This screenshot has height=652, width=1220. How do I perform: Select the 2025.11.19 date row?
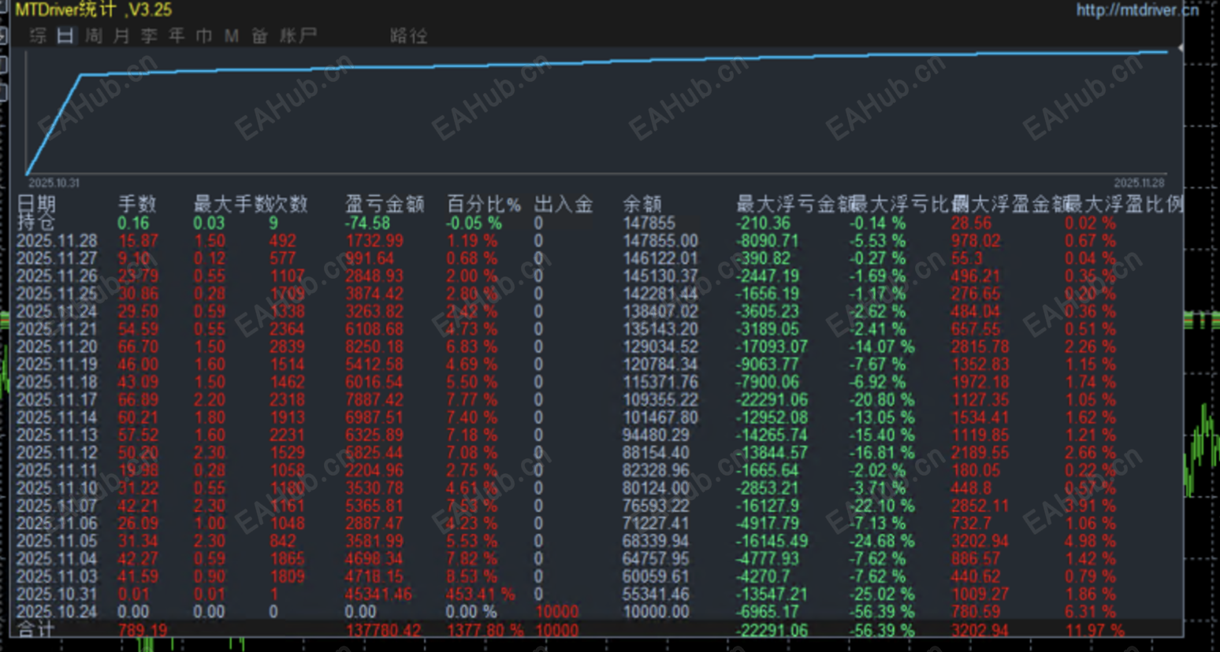tap(57, 365)
